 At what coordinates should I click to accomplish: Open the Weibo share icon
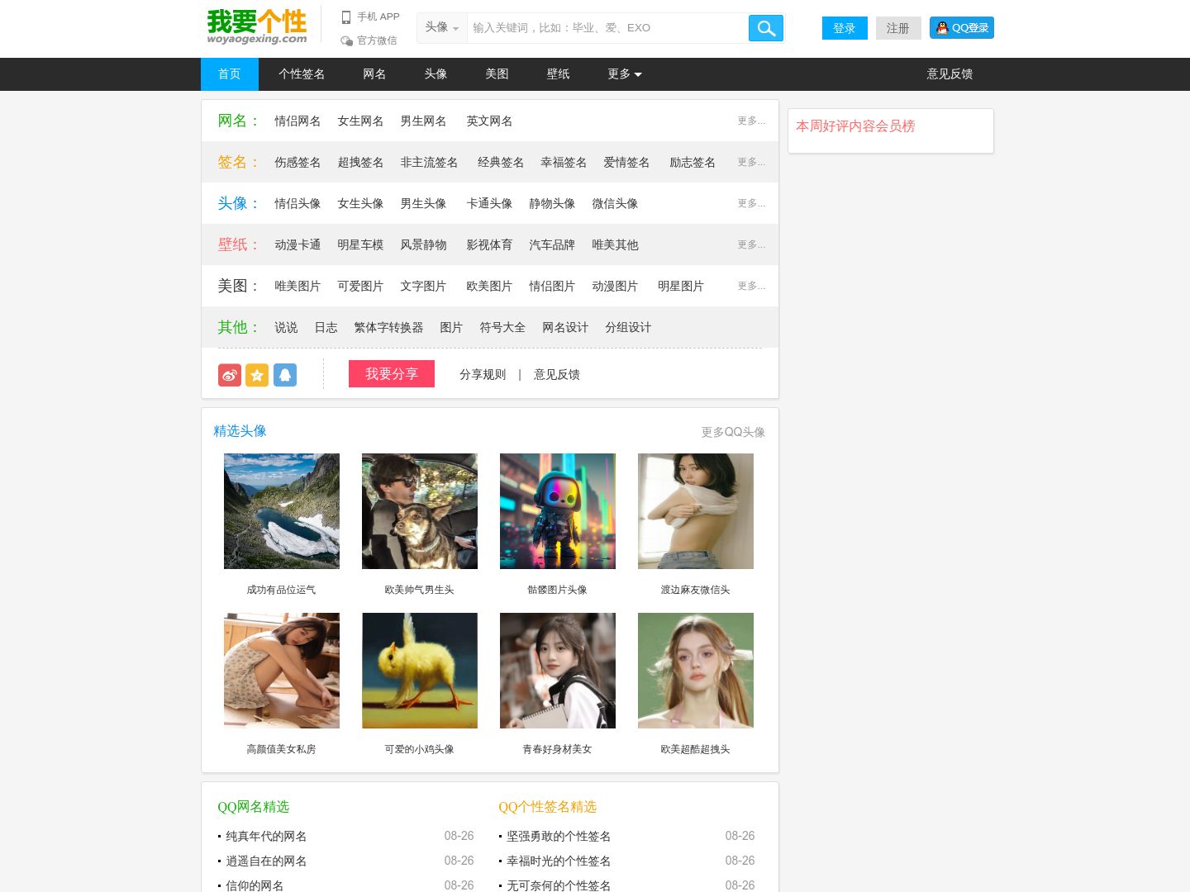[230, 375]
